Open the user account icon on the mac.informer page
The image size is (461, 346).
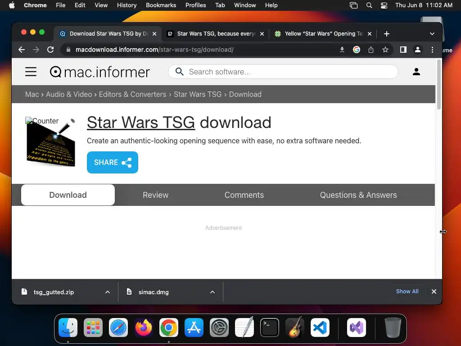pyautogui.click(x=416, y=72)
